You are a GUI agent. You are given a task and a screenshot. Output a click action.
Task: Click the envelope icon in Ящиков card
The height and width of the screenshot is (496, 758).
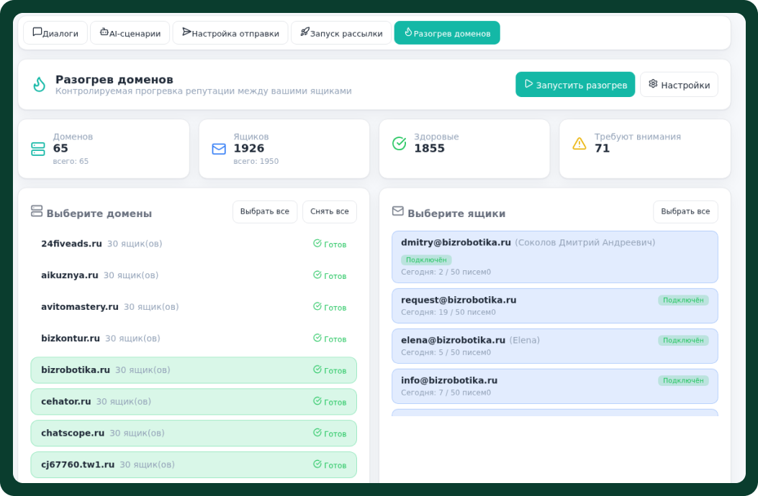[219, 149]
